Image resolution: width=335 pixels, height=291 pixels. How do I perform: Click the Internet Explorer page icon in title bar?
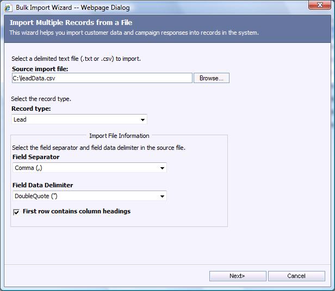coord(8,7)
